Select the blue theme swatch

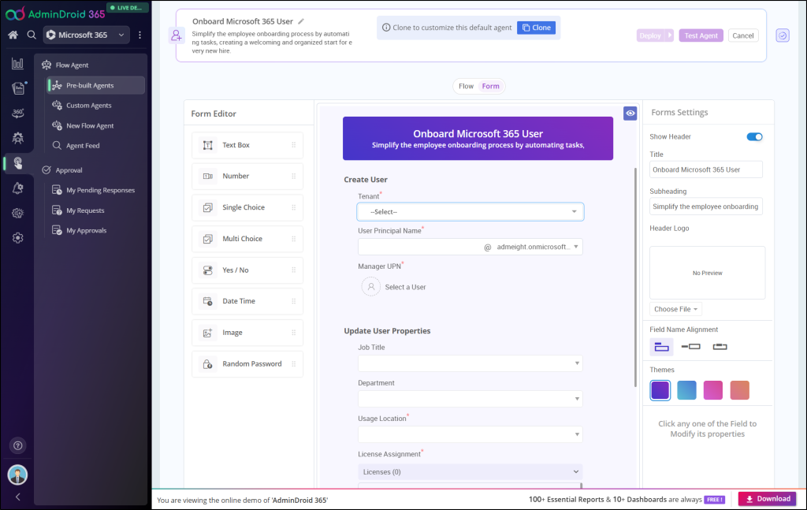point(686,390)
